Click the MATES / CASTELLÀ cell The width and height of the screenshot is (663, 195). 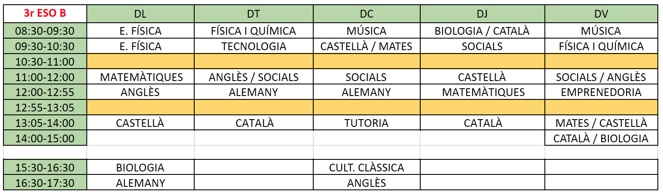(601, 123)
